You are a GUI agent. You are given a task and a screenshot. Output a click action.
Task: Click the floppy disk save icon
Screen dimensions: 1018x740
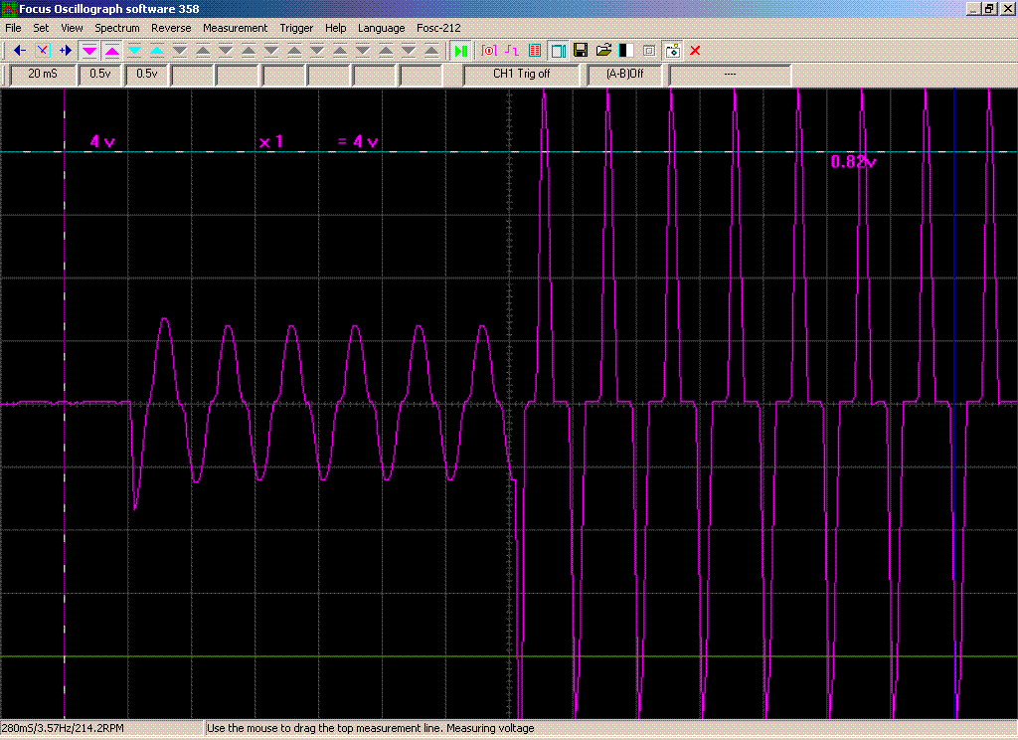tap(581, 50)
